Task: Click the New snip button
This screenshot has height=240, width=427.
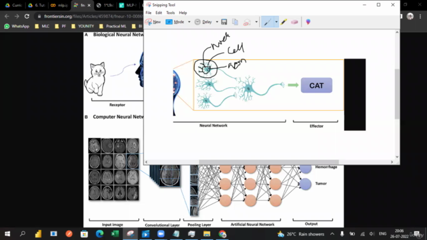Action: point(153,22)
